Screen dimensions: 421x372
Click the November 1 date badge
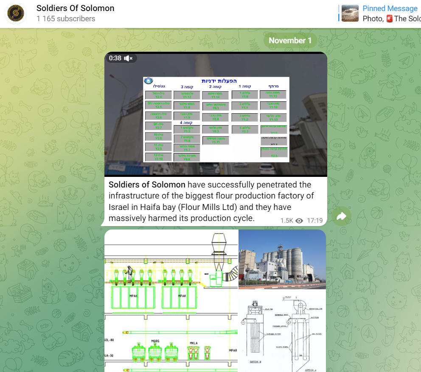point(290,41)
